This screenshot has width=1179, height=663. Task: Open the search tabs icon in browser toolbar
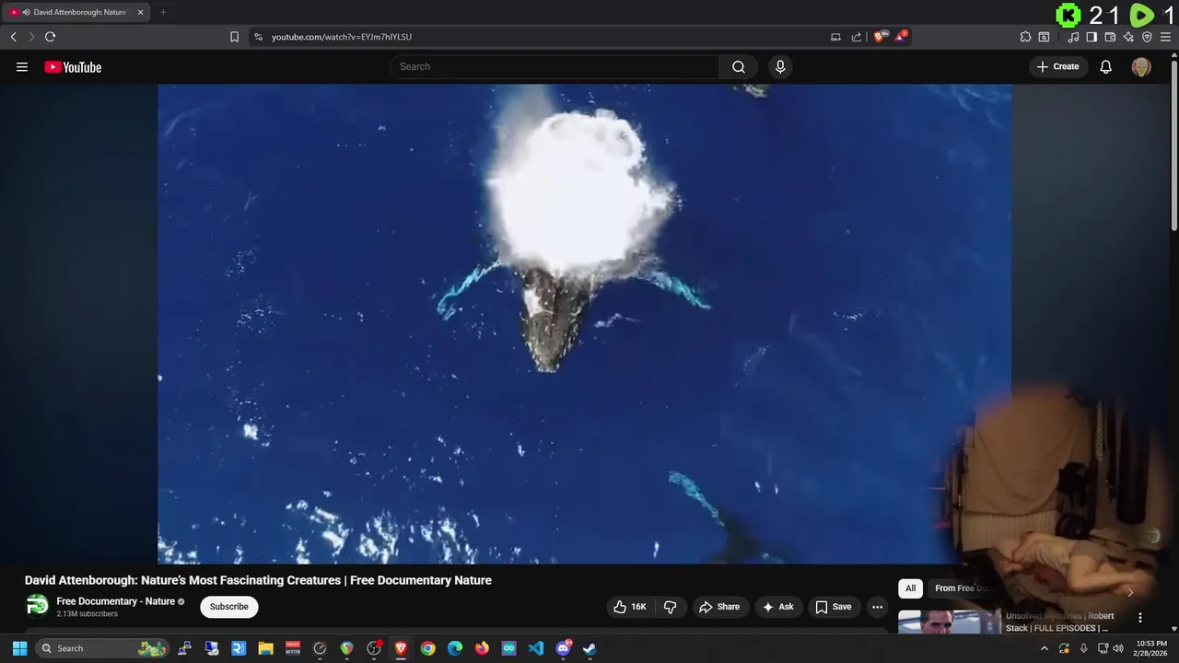[1044, 37]
